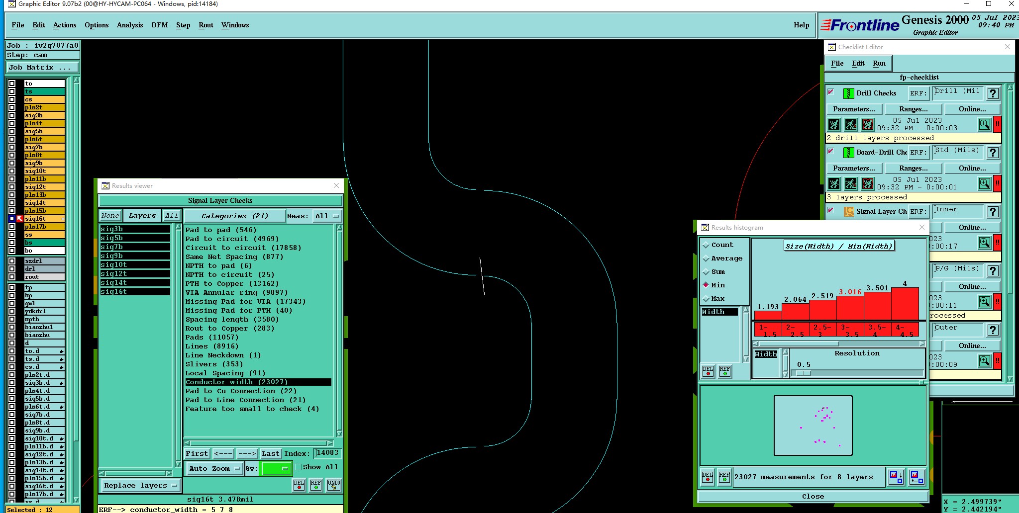The width and height of the screenshot is (1019, 513).
Task: Open help for Signal Layer Checks
Action: [993, 212]
